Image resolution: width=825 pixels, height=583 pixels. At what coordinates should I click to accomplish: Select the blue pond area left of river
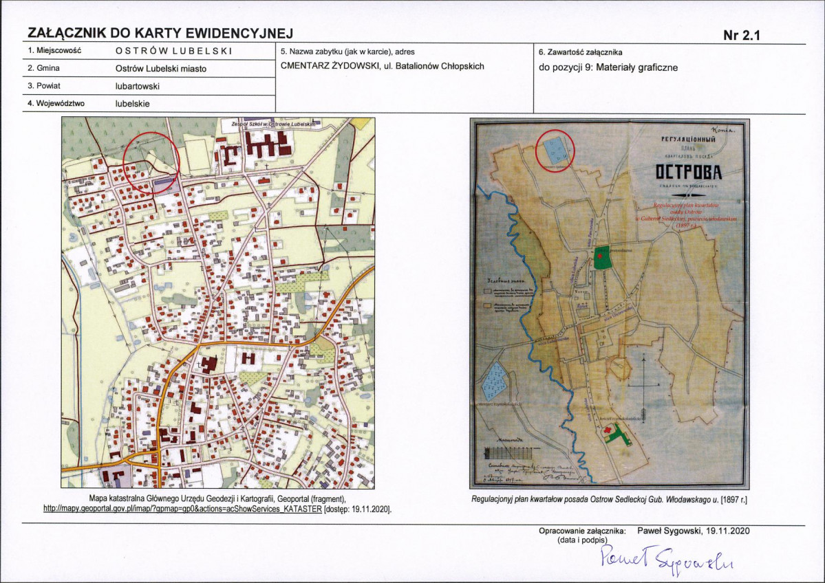click(495, 381)
